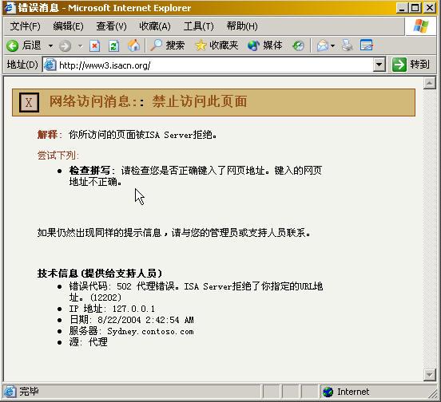The image size is (441, 402).
Task: Open the 帮助(H) menu
Action: (242, 26)
